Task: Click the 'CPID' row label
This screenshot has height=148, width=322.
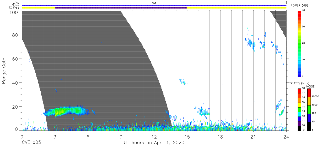Action: click(16, 3)
